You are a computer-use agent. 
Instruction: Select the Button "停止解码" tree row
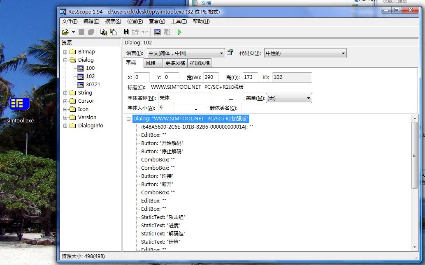tap(162, 152)
